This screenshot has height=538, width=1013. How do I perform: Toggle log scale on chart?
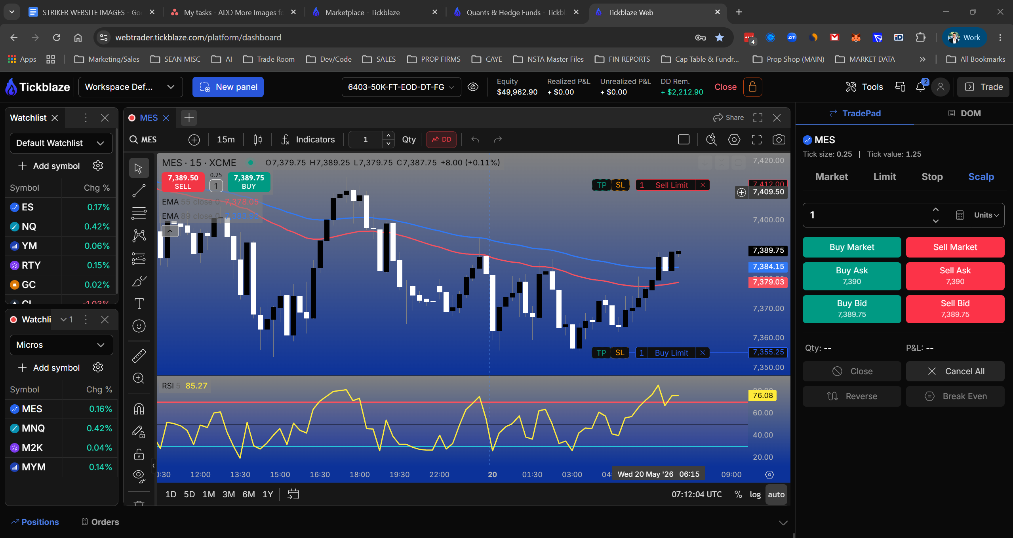click(755, 494)
